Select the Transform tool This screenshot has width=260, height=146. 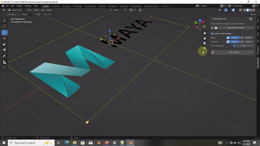tap(5, 50)
